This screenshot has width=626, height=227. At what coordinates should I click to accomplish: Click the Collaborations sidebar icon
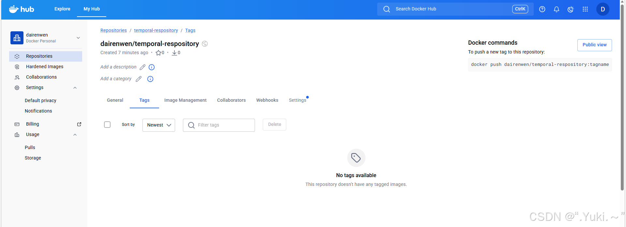point(17,77)
